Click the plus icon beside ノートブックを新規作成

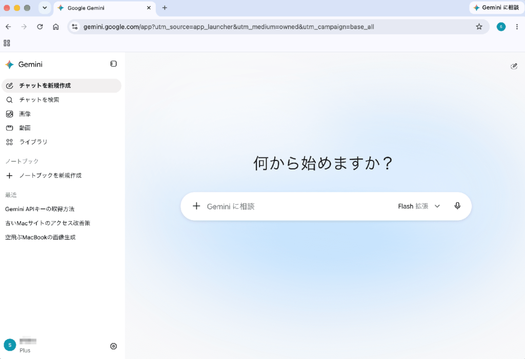[x=9, y=175]
